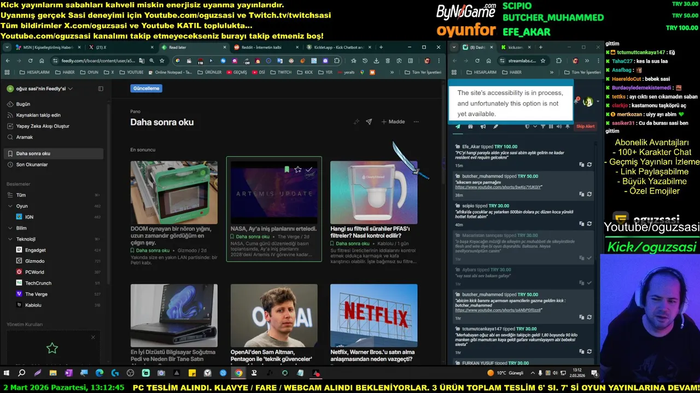Open the extensions puzzle icon in Feedly window
Screen dimensions: 700x393
coord(337,61)
